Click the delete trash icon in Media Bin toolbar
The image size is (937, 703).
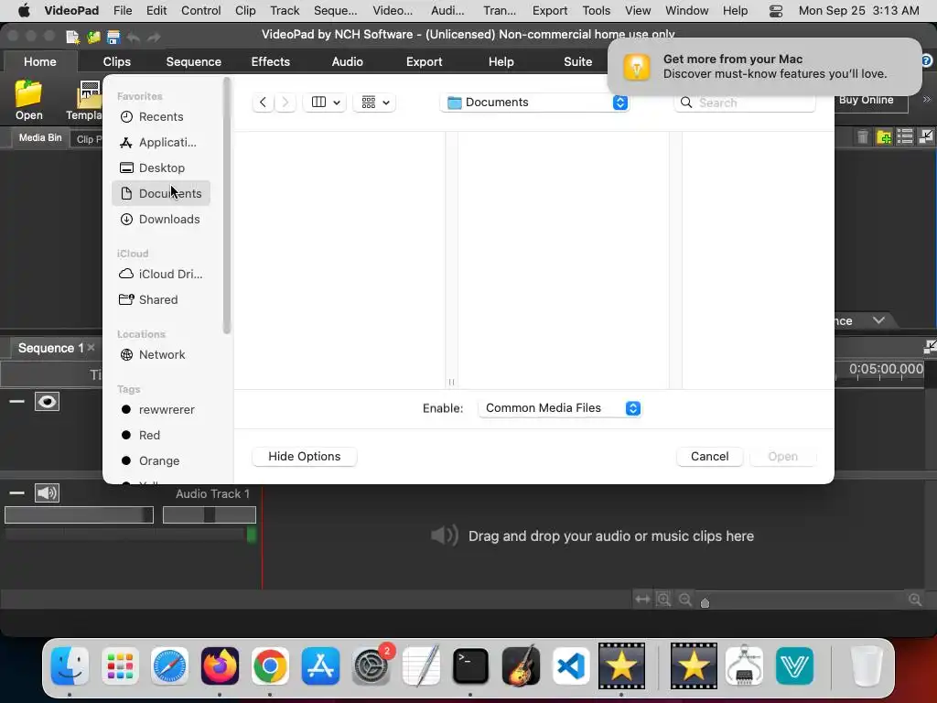click(x=862, y=137)
